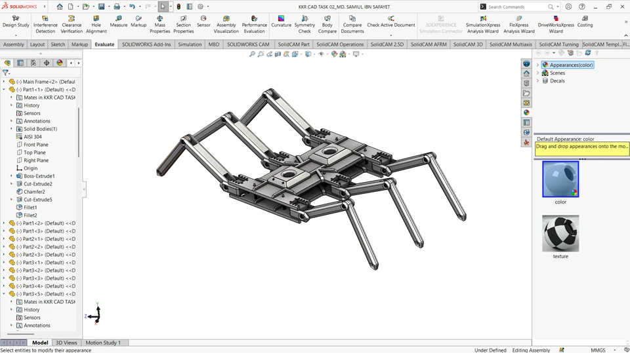Screen dimensions: 630x353
Task: Click the Rebuild traffic light icon
Action: coord(178,7)
